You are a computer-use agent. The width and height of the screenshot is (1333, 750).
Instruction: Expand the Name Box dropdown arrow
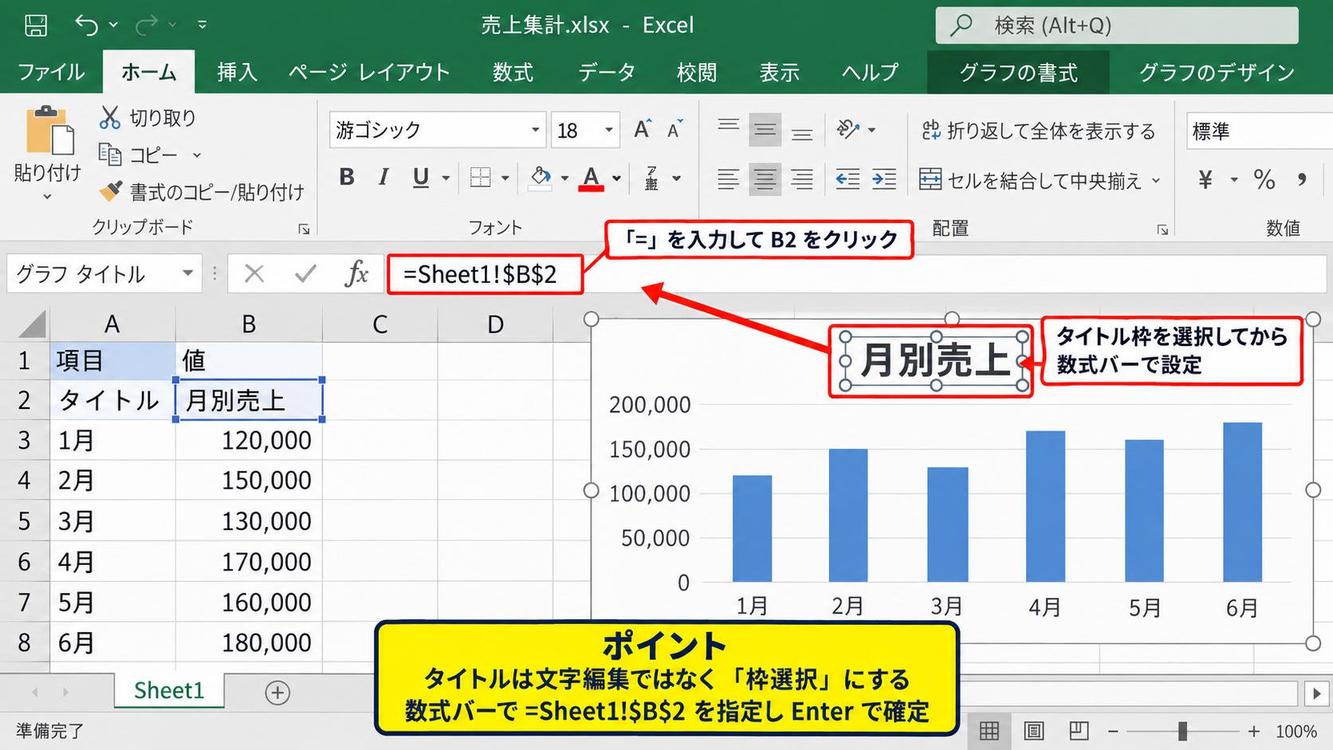[187, 273]
